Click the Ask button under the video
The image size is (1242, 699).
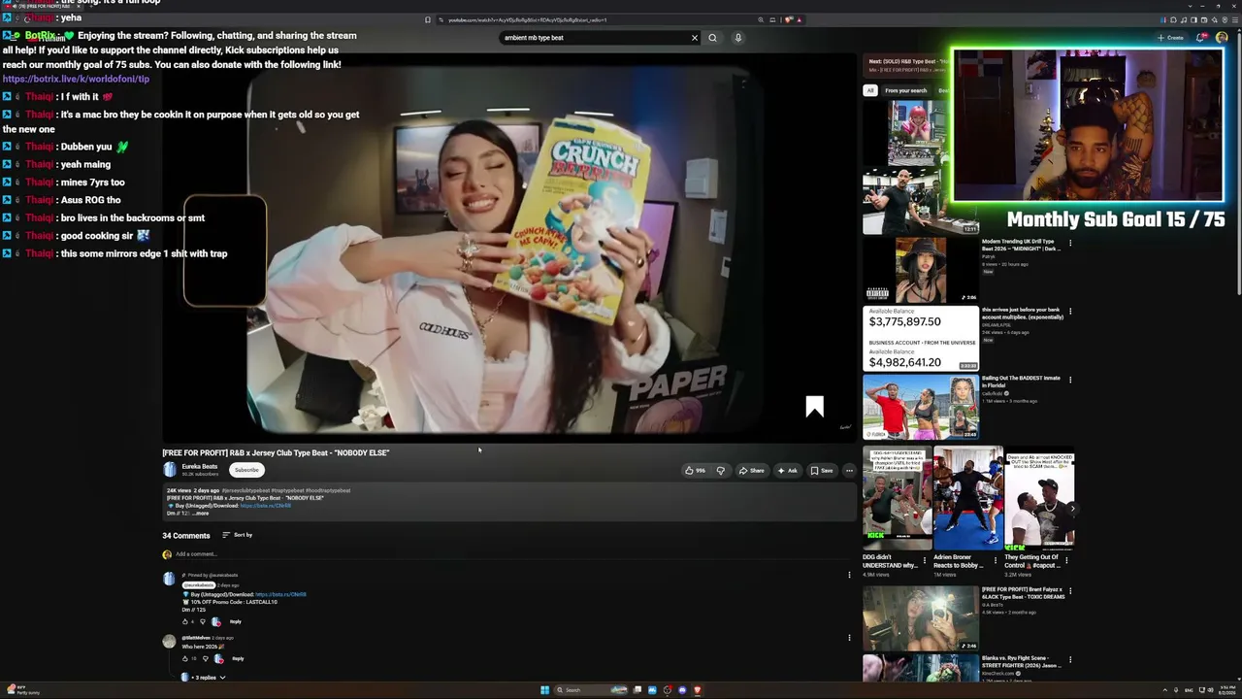tap(788, 471)
